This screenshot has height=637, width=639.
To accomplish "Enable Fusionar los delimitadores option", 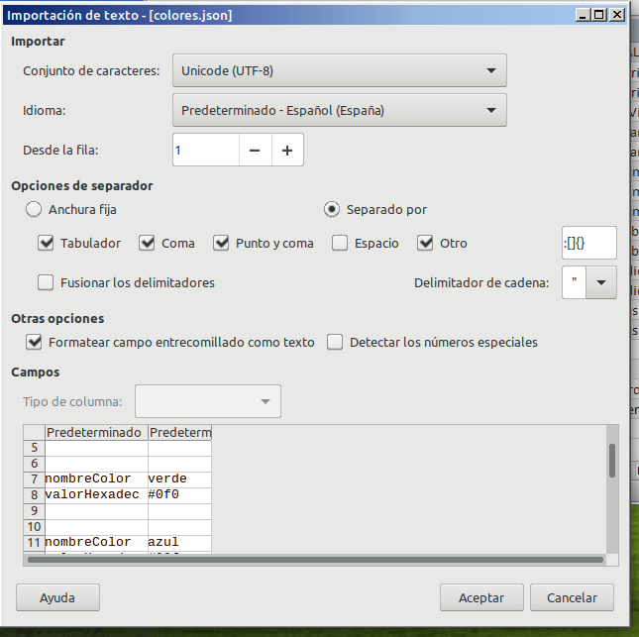I will 46,282.
